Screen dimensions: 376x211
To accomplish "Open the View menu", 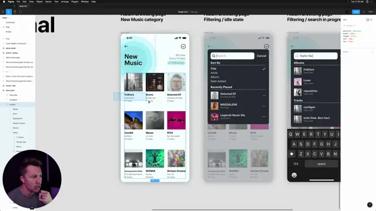I will click(x=31, y=2).
